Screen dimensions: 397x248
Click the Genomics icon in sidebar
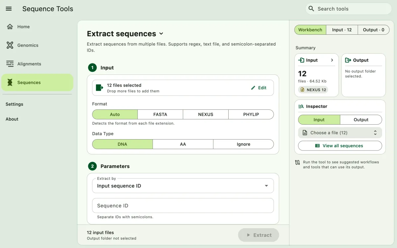pos(10,45)
